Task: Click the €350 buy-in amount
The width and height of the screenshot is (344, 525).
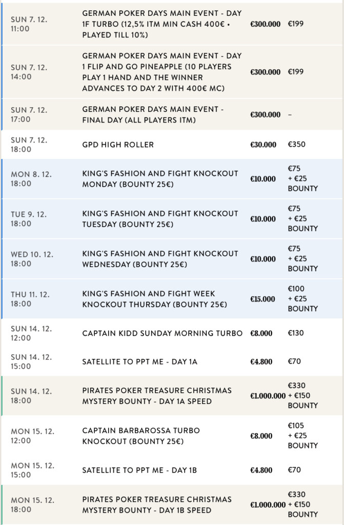Action: pyautogui.click(x=296, y=145)
